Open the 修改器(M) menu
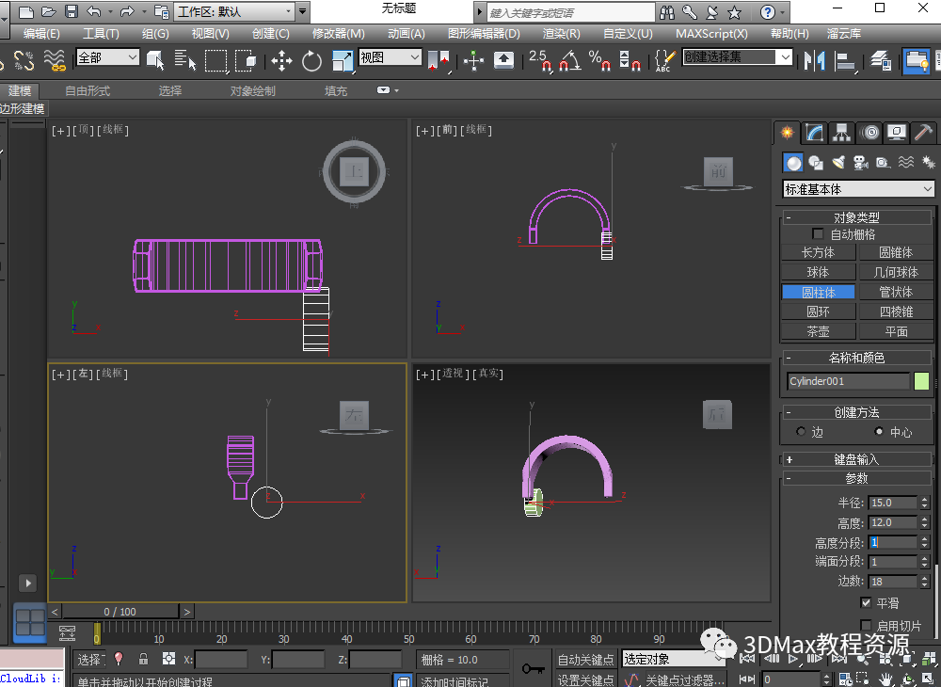The width and height of the screenshot is (941, 687). [338, 33]
